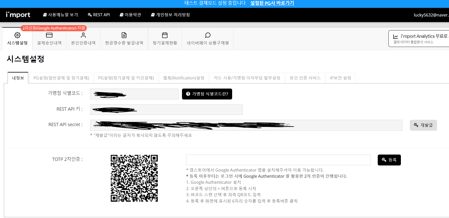Switch to PG설정(정기결제 및 키인결제) tab
Screen dimensions: 449x218
(x=126, y=78)
